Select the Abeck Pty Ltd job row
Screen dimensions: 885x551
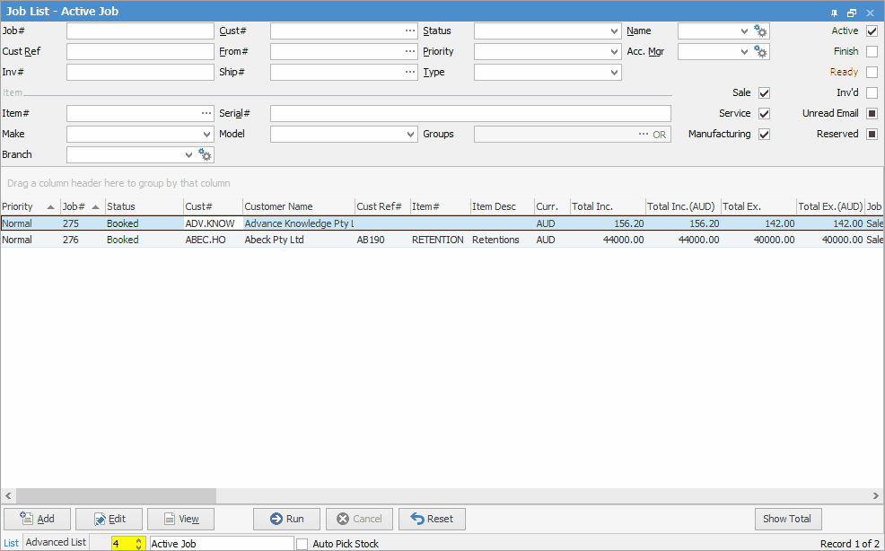pos(274,241)
